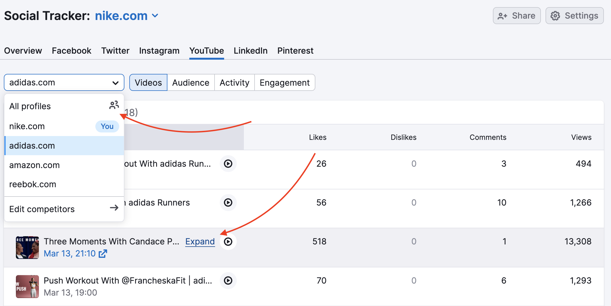Enable the Engagement view

tap(284, 82)
